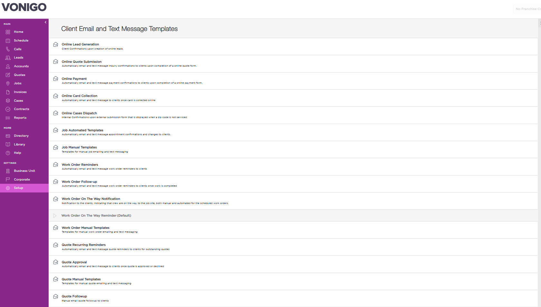This screenshot has height=307, width=541.
Task: Click the Leads people icon
Action: pos(8,58)
